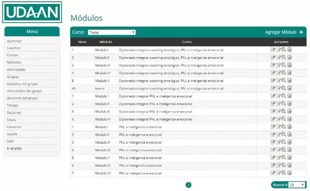The width and height of the screenshot is (310, 191).
Task: Click the plus icon beside Agregar Módulo
Action: (301, 32)
